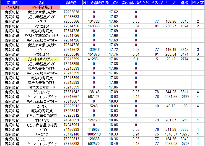This screenshot has width=205, height=146.
Task: Select the pink PP:長さ増加 cell
Action: [x=42, y=7]
